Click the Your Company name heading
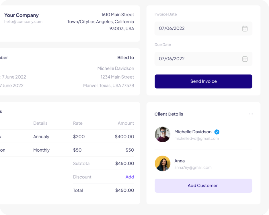The width and height of the screenshot is (269, 215). click(x=22, y=15)
